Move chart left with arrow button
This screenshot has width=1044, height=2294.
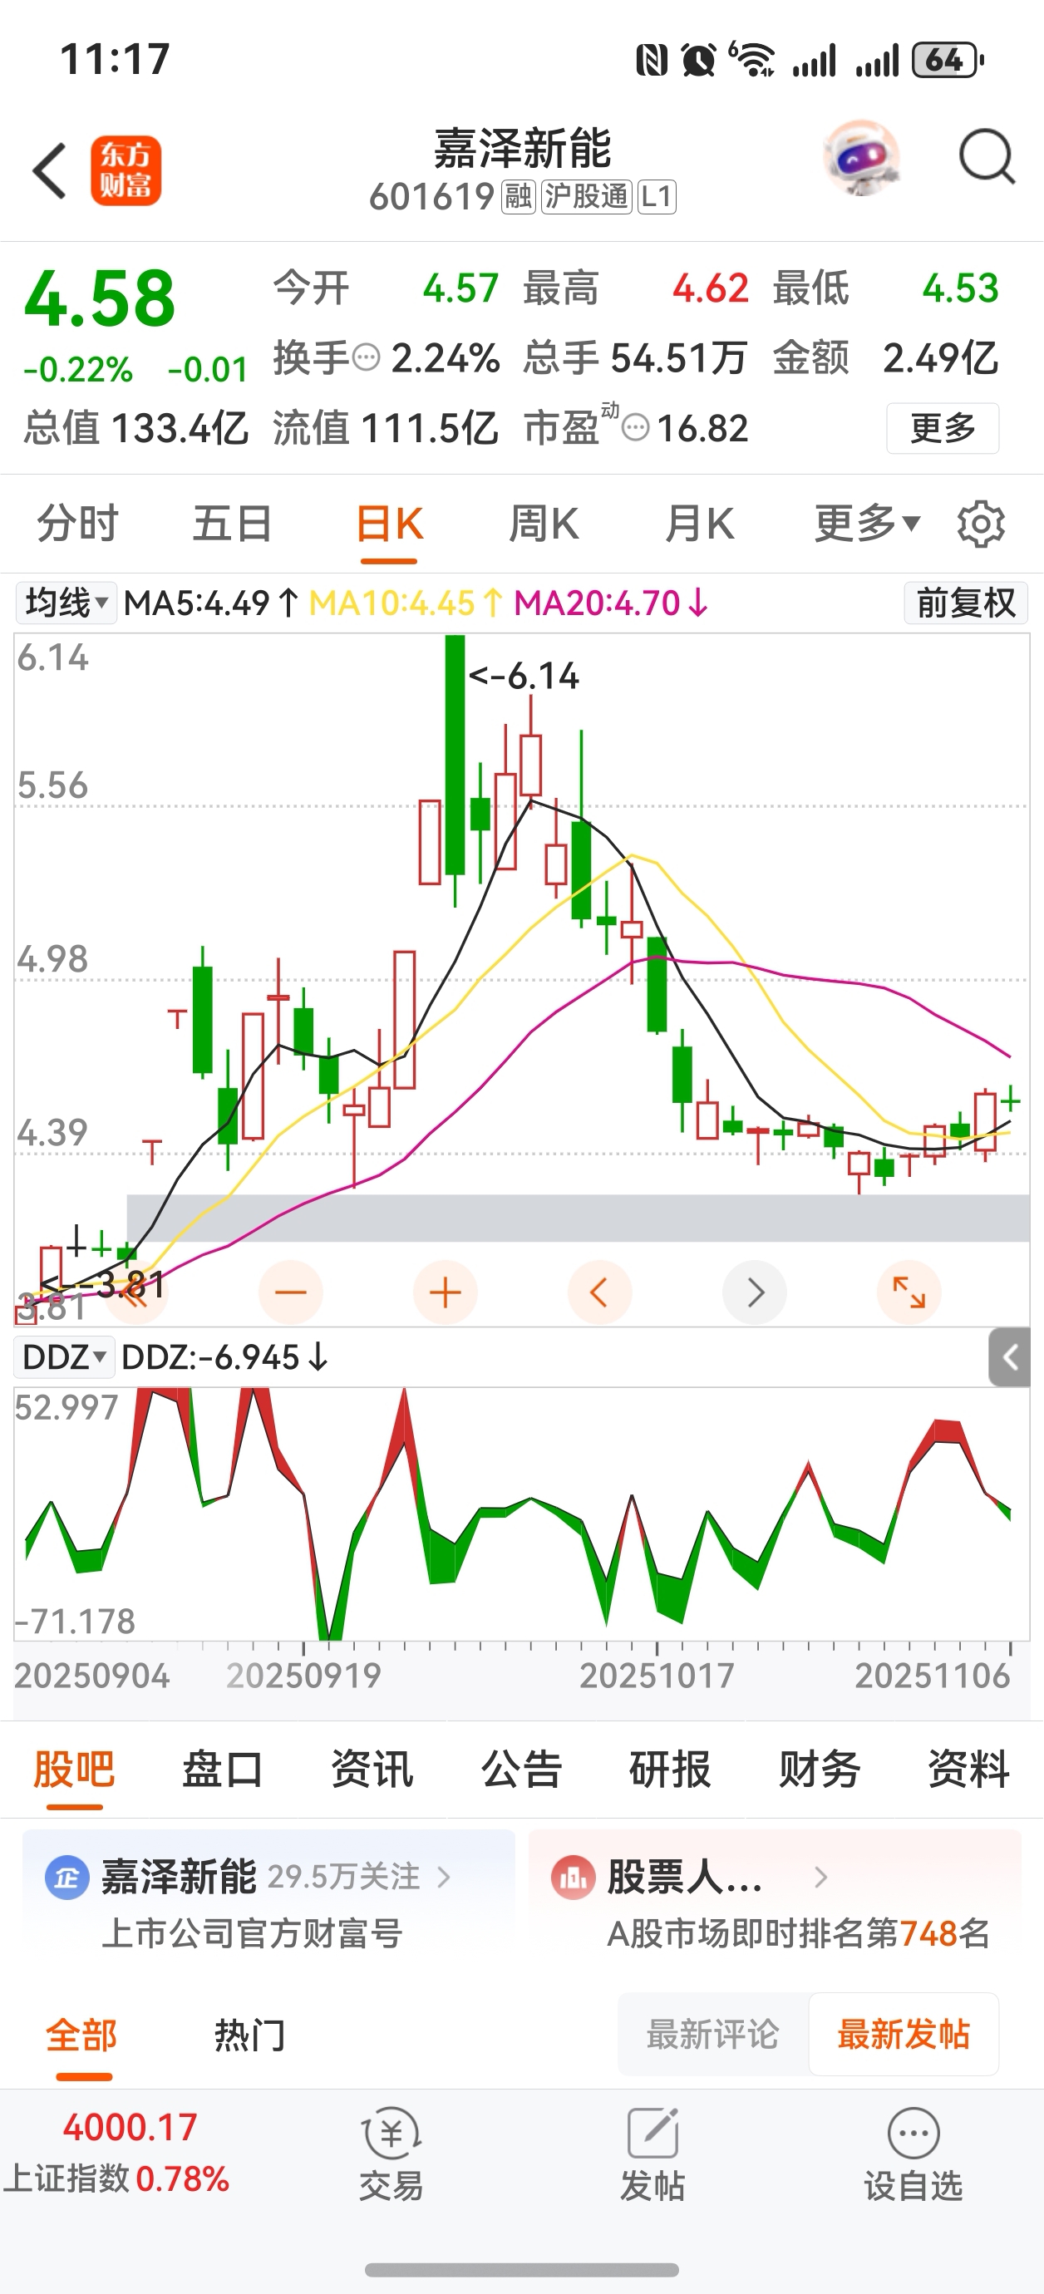click(x=599, y=1292)
